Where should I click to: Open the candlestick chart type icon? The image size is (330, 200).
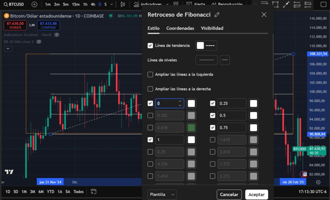click(x=123, y=4)
